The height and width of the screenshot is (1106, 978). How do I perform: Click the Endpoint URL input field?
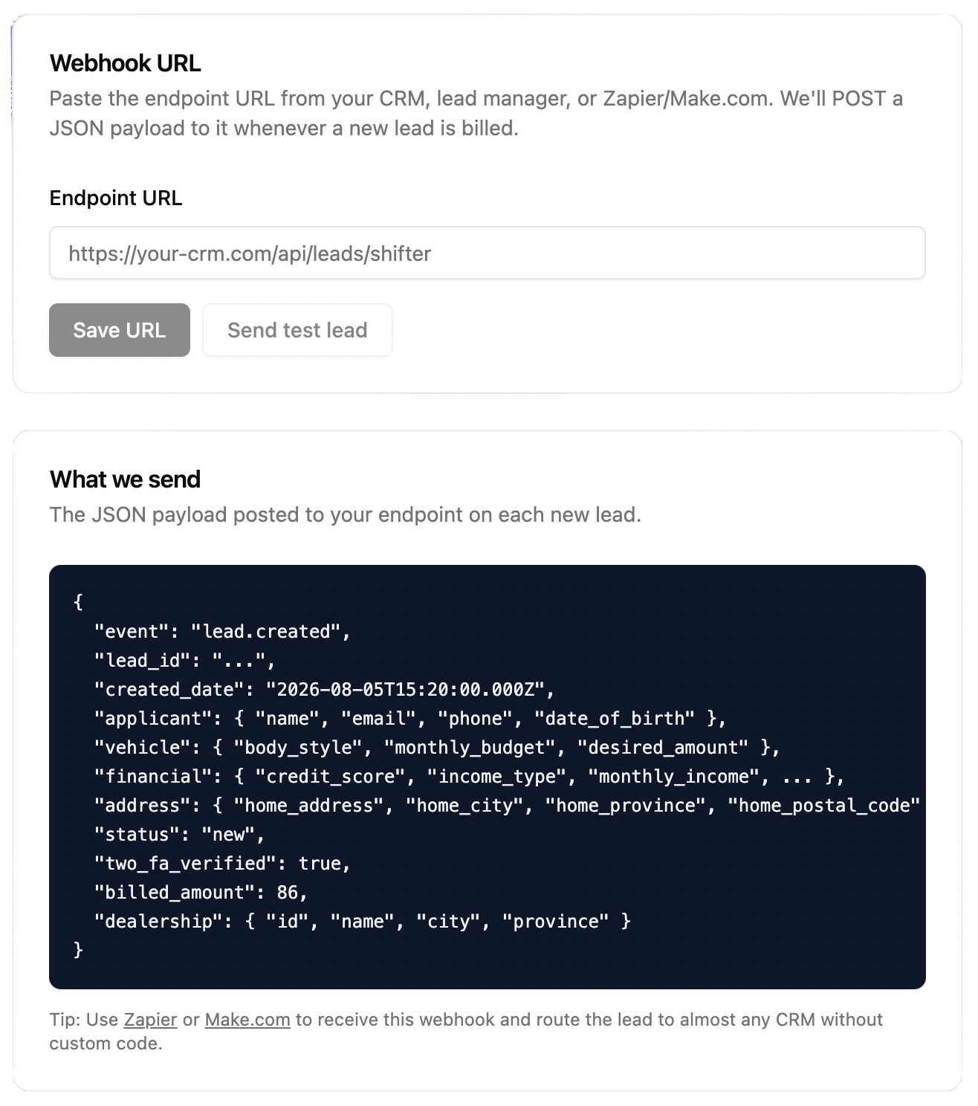tap(488, 253)
